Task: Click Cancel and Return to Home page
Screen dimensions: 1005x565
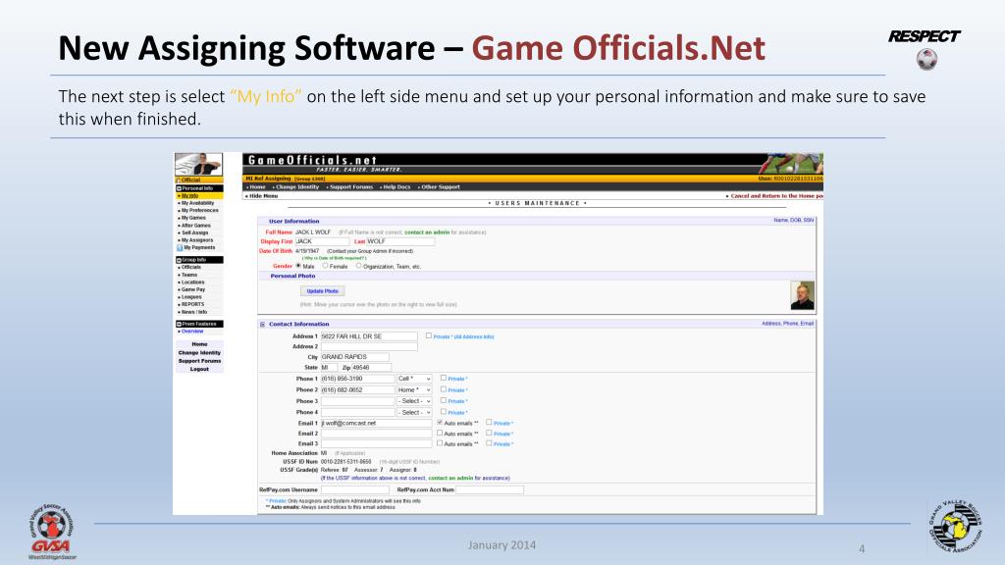Action: tap(775, 196)
